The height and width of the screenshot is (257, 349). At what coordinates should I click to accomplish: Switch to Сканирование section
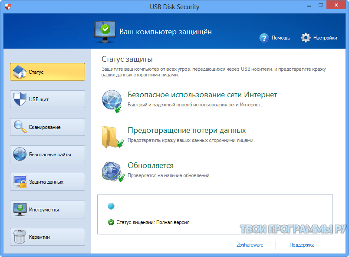47,127
